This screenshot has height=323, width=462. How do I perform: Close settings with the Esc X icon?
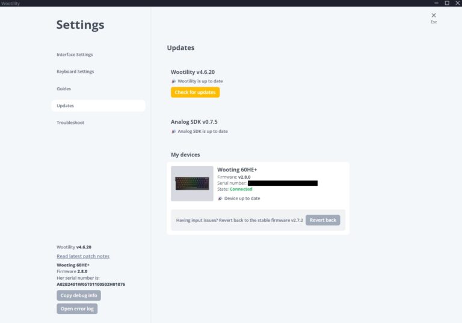[x=433, y=16]
